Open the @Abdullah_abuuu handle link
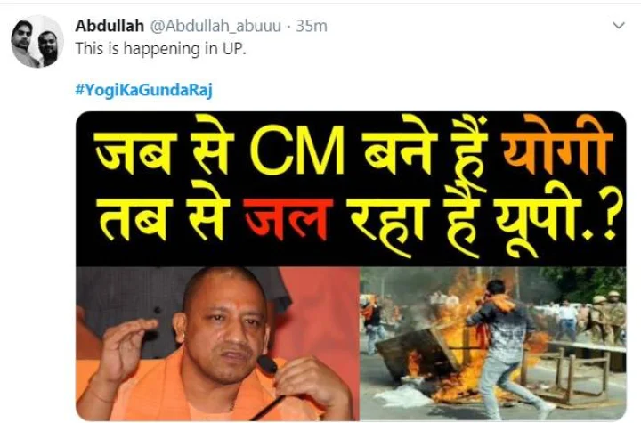The image size is (641, 423). (x=215, y=26)
